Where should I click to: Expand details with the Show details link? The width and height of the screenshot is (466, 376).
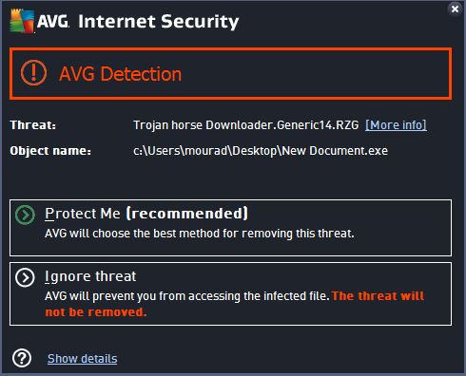83,359
